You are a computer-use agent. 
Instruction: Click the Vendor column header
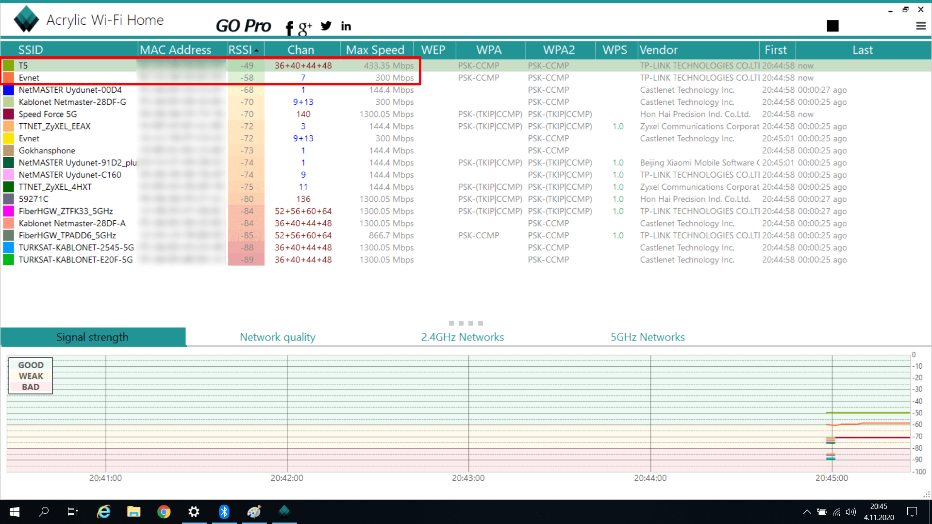click(x=658, y=50)
